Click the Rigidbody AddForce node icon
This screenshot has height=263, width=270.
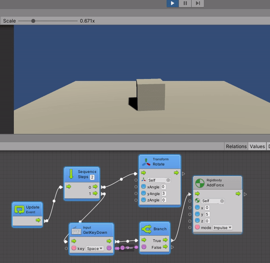click(200, 183)
